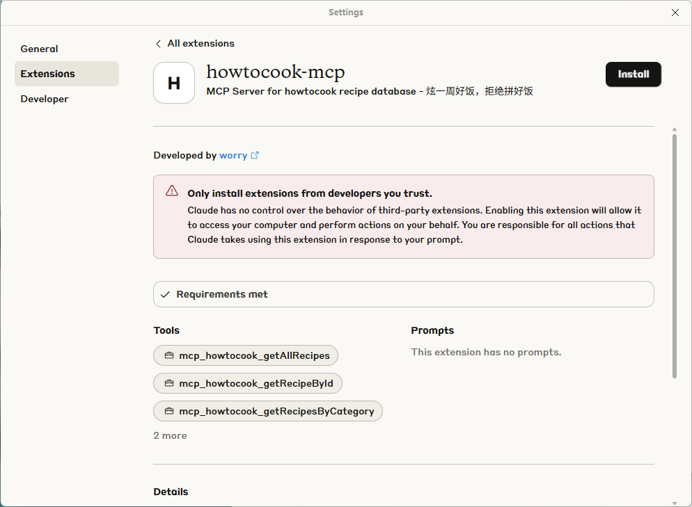Open the General settings section
The width and height of the screenshot is (692, 507).
pyautogui.click(x=39, y=49)
